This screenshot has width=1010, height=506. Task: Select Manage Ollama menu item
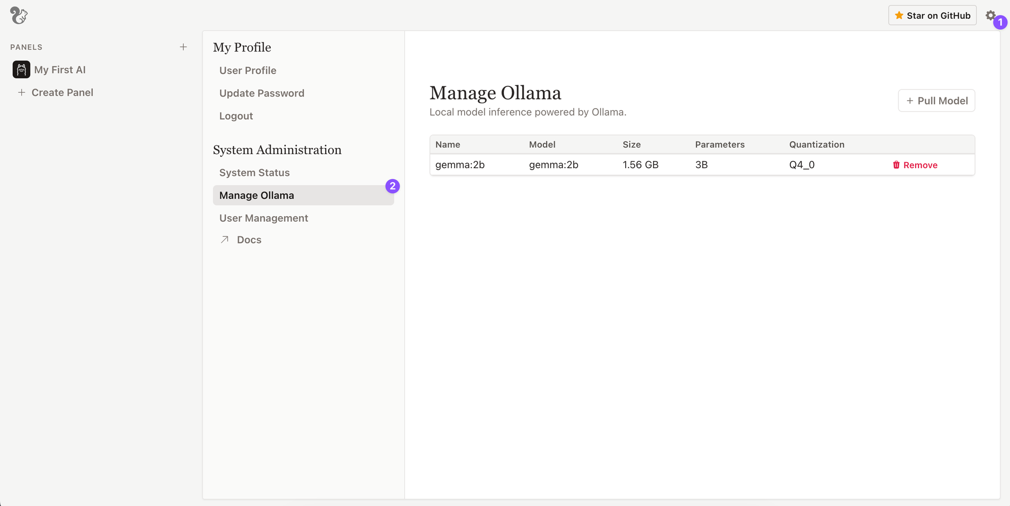[x=303, y=195]
